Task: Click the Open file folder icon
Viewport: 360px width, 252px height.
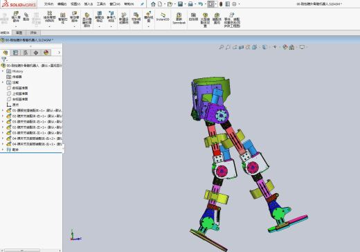Action: [x=170, y=4]
